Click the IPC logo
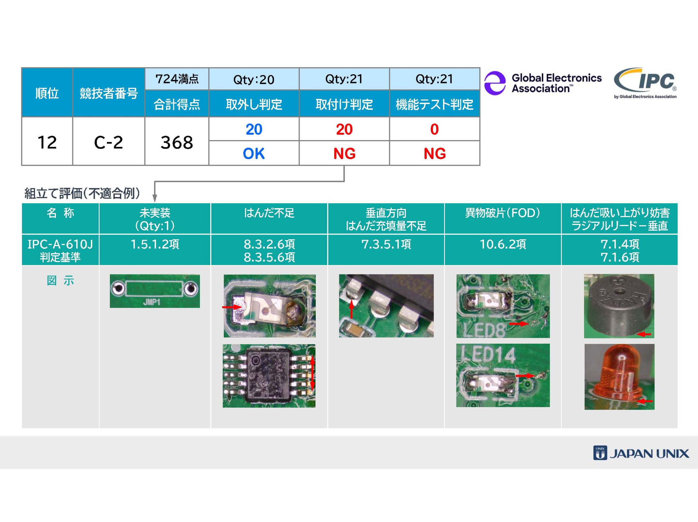 pyautogui.click(x=645, y=83)
